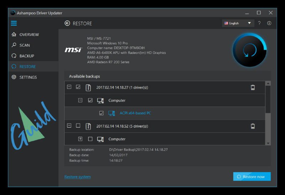The image size is (285, 195).
Task: Click the US flag icon
Action: click(226, 23)
